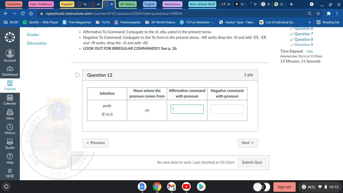Switch to the AP History tab group
The height and width of the screenshot is (193, 343).
pos(127,4)
